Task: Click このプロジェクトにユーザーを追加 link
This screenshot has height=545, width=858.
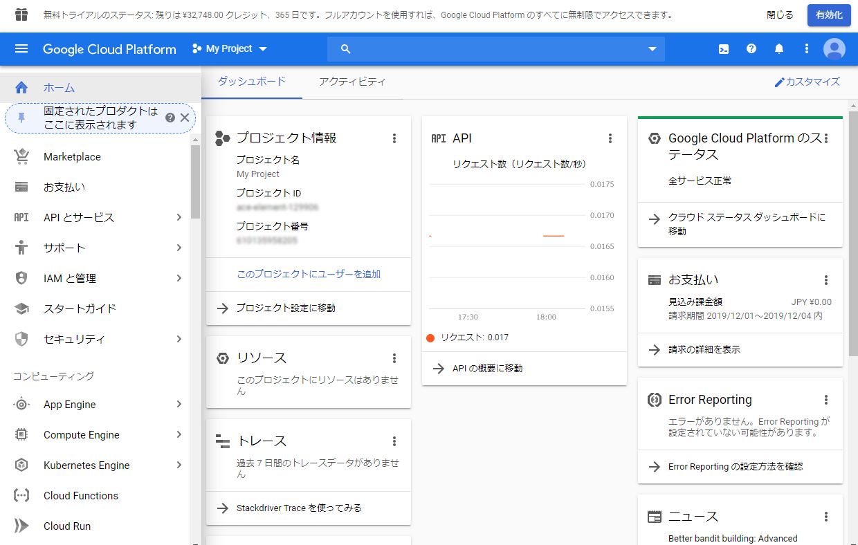Action: tap(309, 275)
